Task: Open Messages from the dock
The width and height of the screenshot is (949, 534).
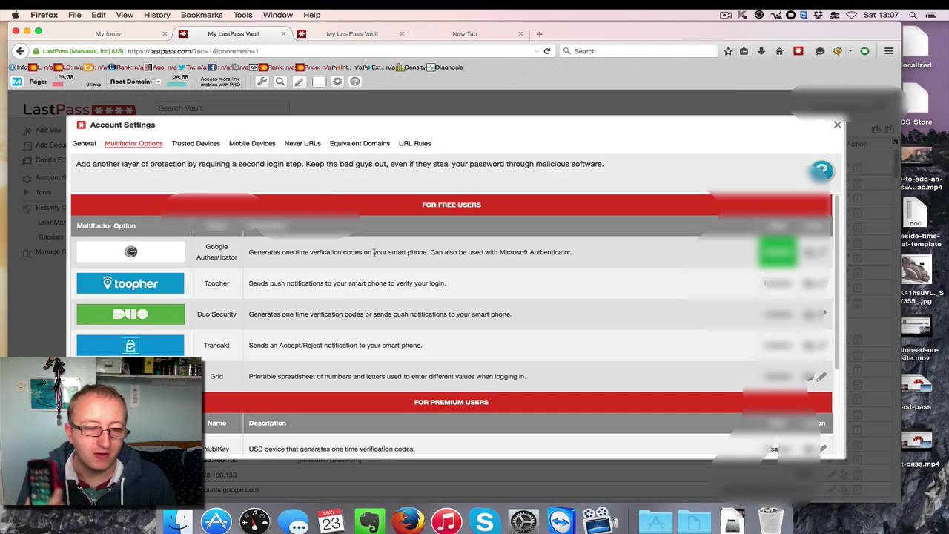Action: click(x=293, y=521)
